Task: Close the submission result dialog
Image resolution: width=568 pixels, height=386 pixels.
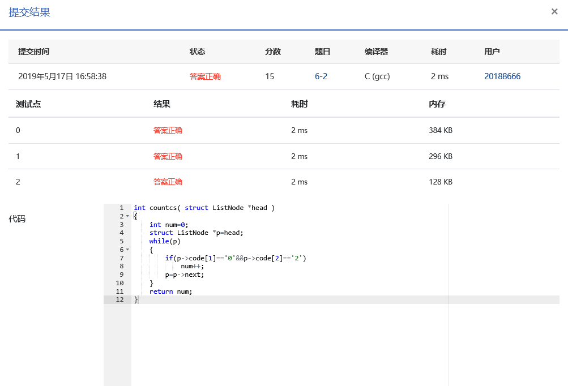Action: click(x=554, y=11)
